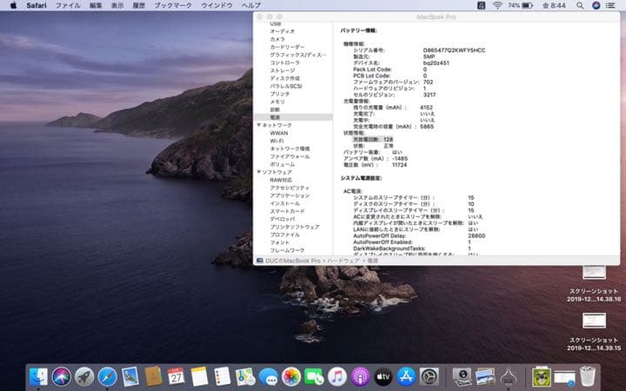
Task: Select WWAN under ネットワーク
Action: point(279,133)
